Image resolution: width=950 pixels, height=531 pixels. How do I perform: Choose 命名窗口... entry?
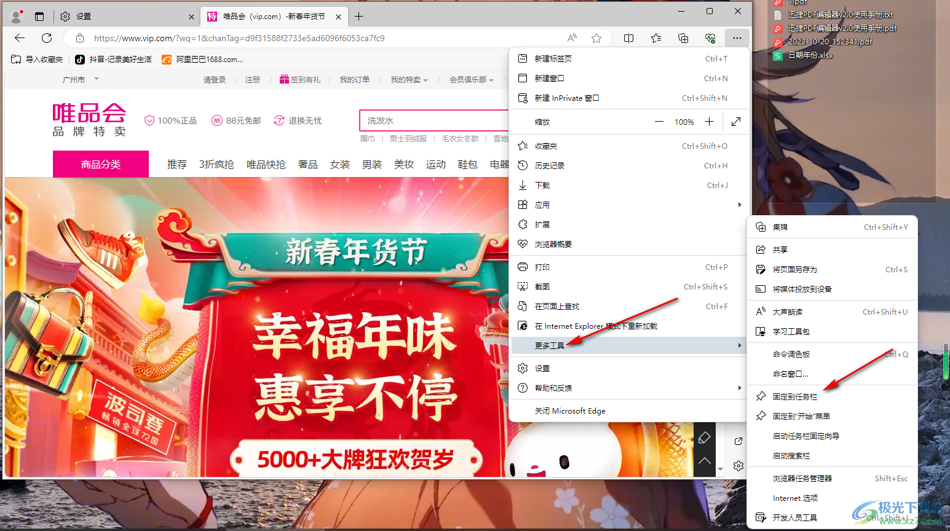pyautogui.click(x=832, y=374)
